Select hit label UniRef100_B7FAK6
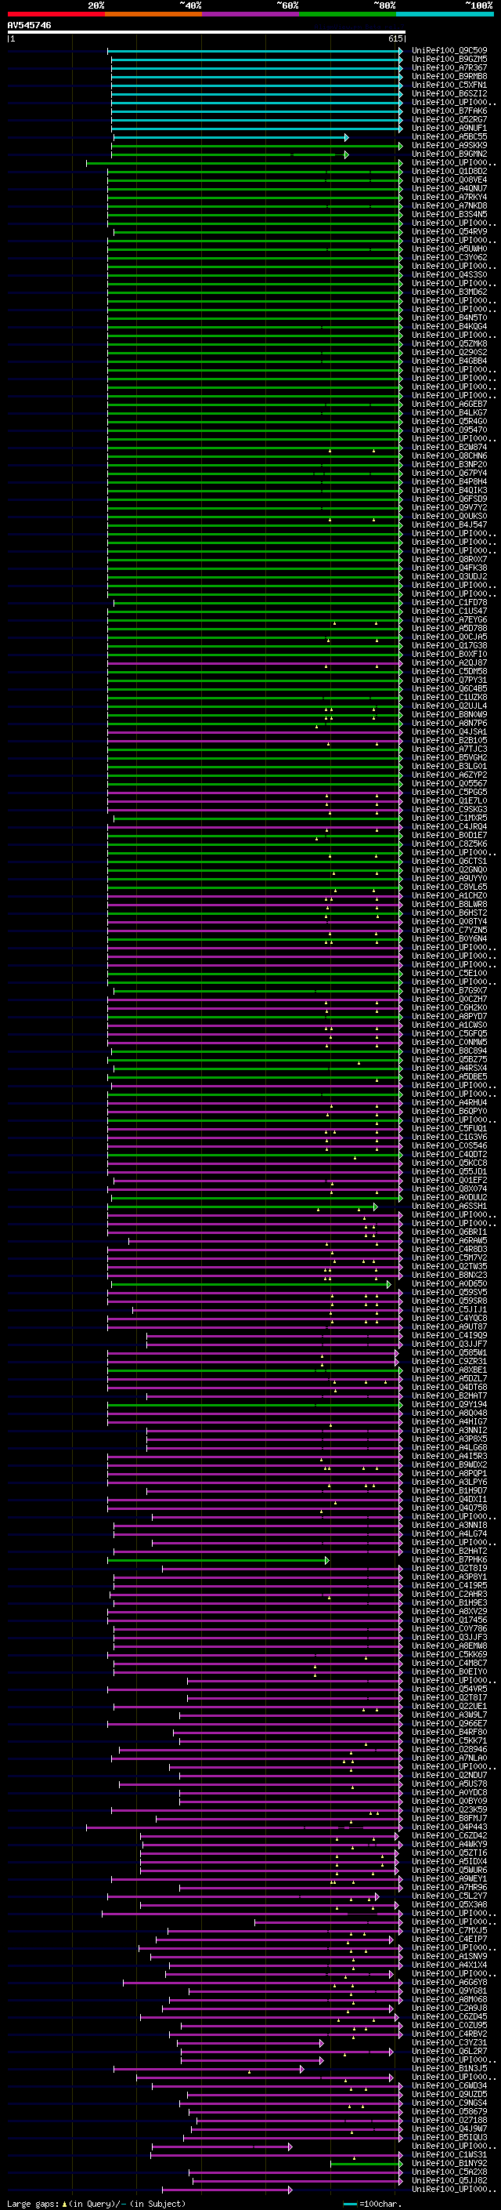 449,111
